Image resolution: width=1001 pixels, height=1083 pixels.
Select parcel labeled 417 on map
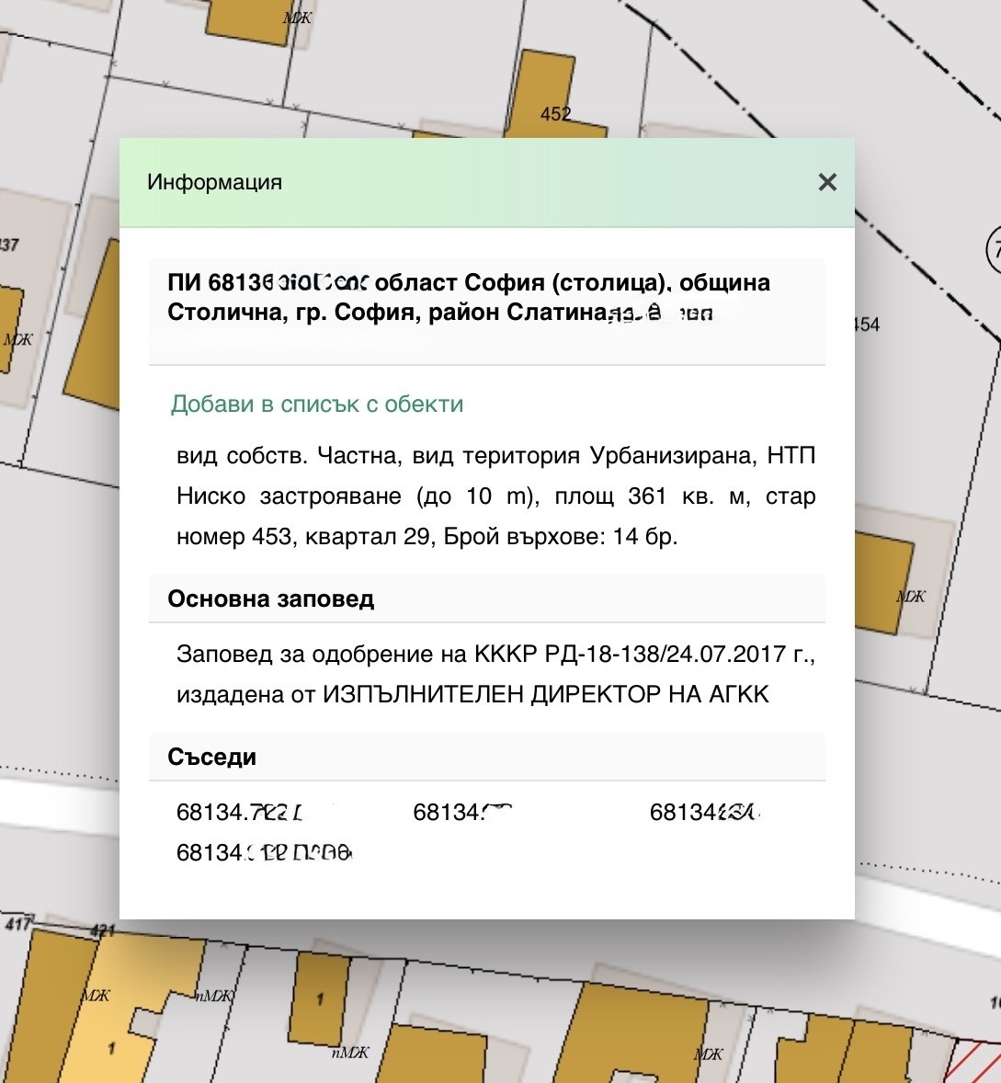[17, 923]
